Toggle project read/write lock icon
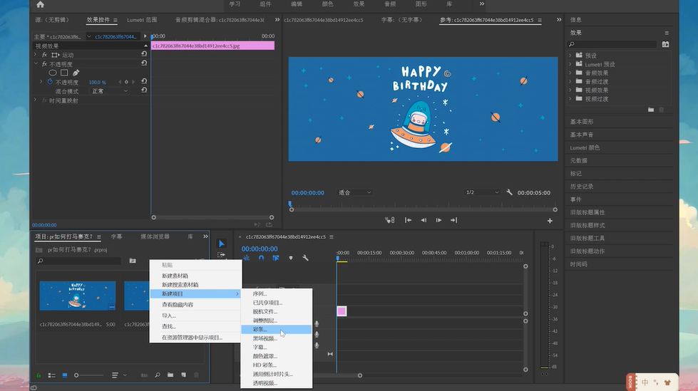The height and width of the screenshot is (391, 698). (x=39, y=375)
